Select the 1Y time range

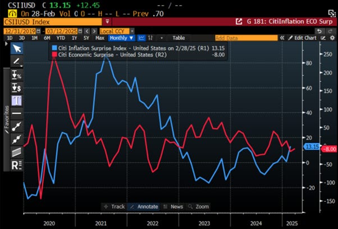click(x=74, y=38)
